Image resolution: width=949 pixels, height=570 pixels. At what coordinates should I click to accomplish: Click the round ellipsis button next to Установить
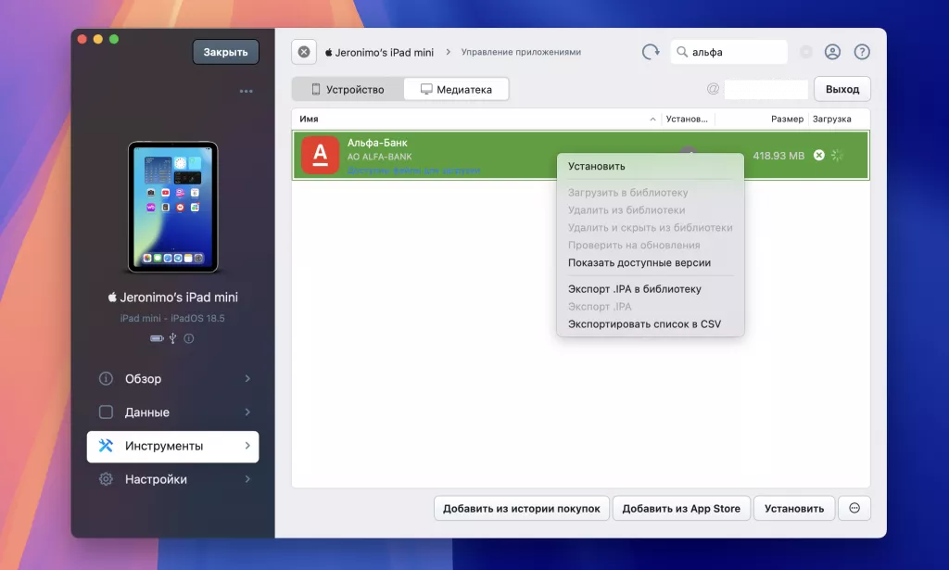coord(854,508)
